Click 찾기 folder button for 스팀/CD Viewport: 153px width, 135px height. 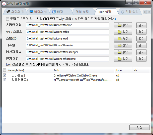[123, 39]
